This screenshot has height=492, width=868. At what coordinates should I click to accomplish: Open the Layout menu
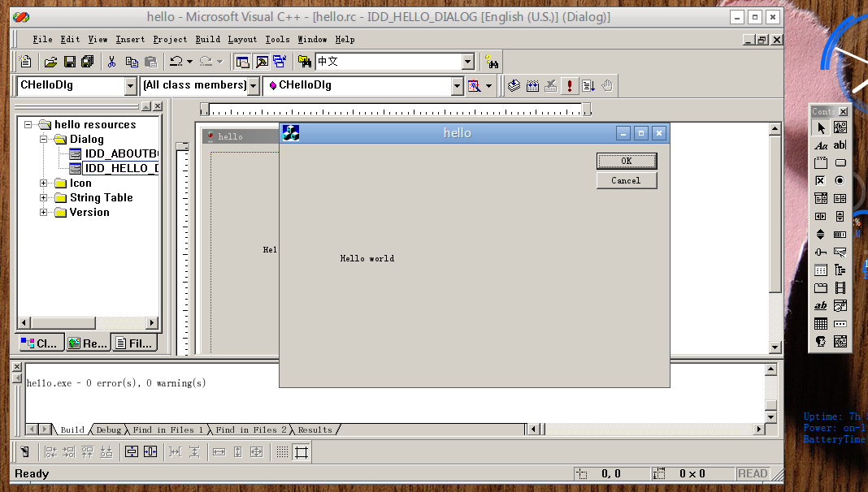tap(242, 39)
